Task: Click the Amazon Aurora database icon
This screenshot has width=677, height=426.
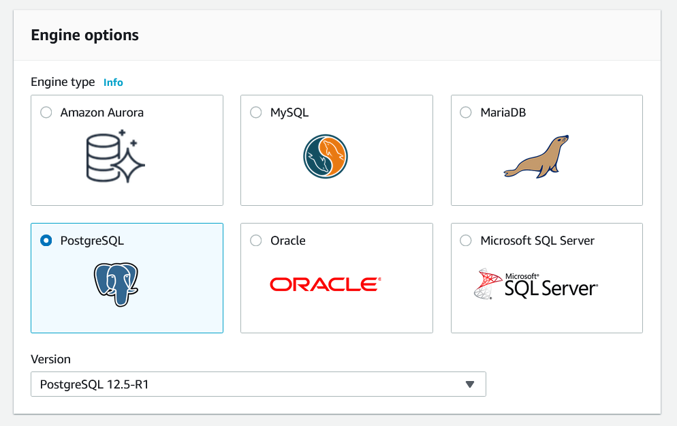Action: (x=115, y=156)
